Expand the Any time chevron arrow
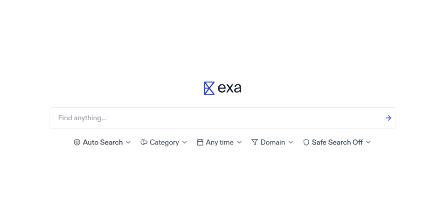 point(239,142)
